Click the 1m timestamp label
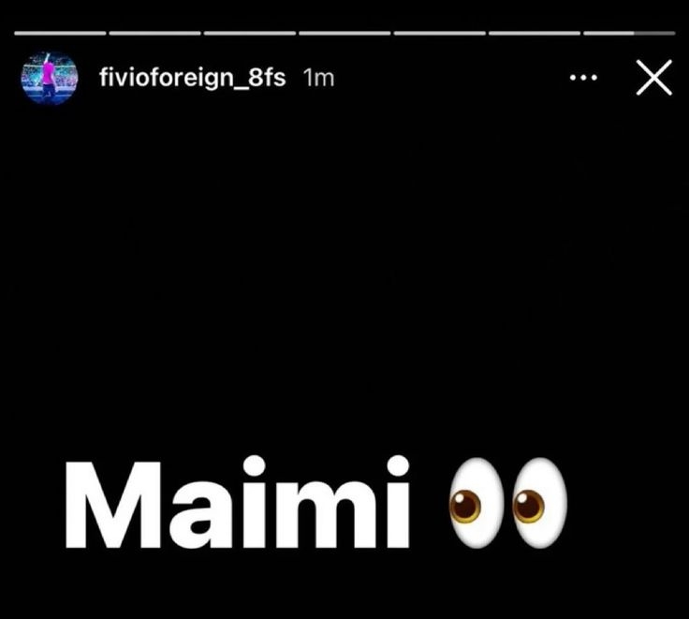689x619 pixels. [318, 78]
